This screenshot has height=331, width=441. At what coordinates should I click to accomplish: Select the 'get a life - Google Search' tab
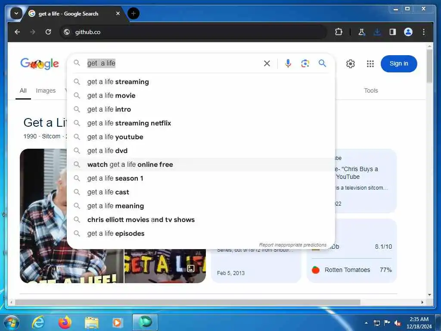pos(68,13)
